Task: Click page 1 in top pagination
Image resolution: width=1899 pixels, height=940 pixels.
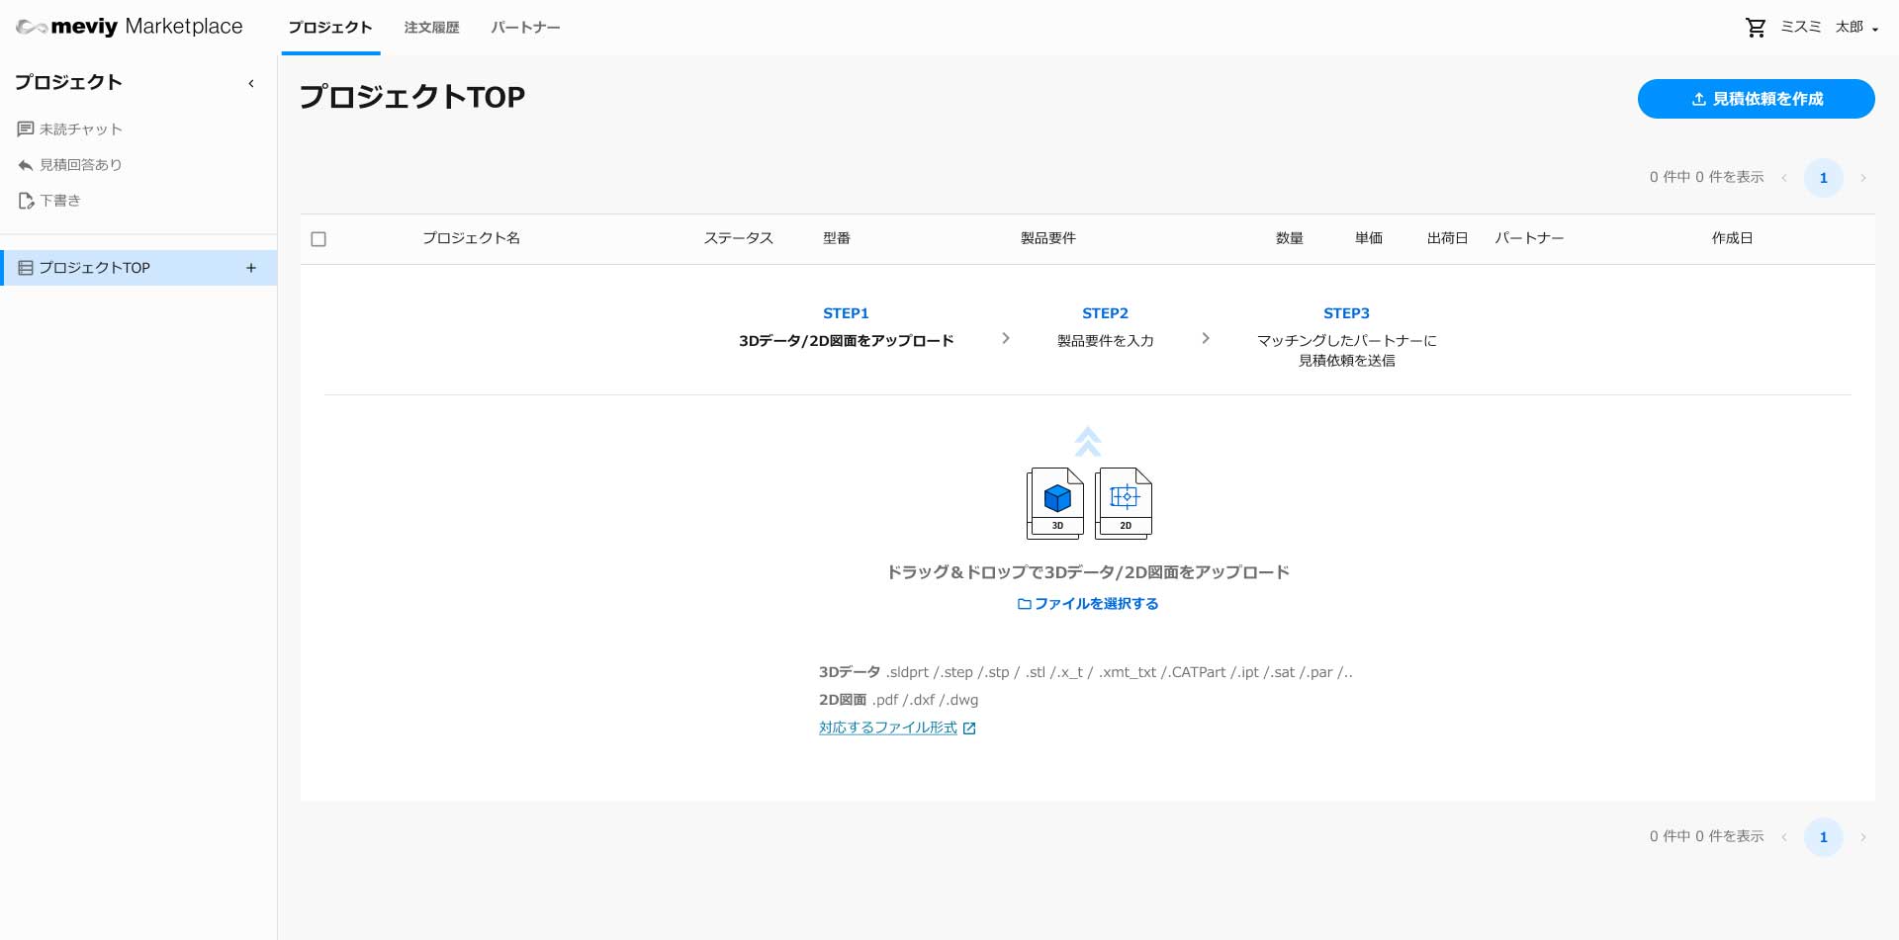Action: [x=1824, y=178]
